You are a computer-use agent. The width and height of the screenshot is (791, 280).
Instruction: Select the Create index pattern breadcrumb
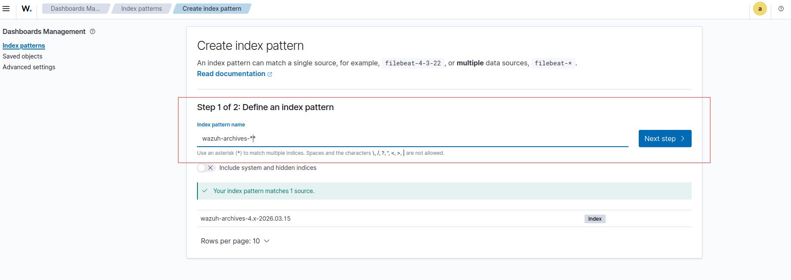click(212, 9)
